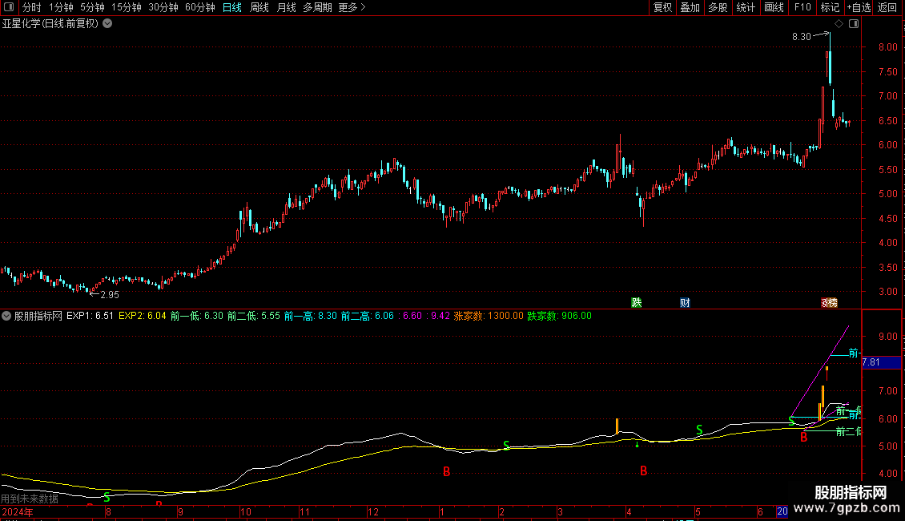Switch to the 分时 chart tab

31,7
